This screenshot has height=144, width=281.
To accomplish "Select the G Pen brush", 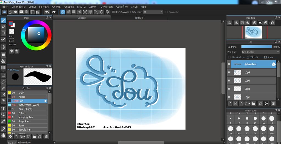I will (x=27, y=113).
